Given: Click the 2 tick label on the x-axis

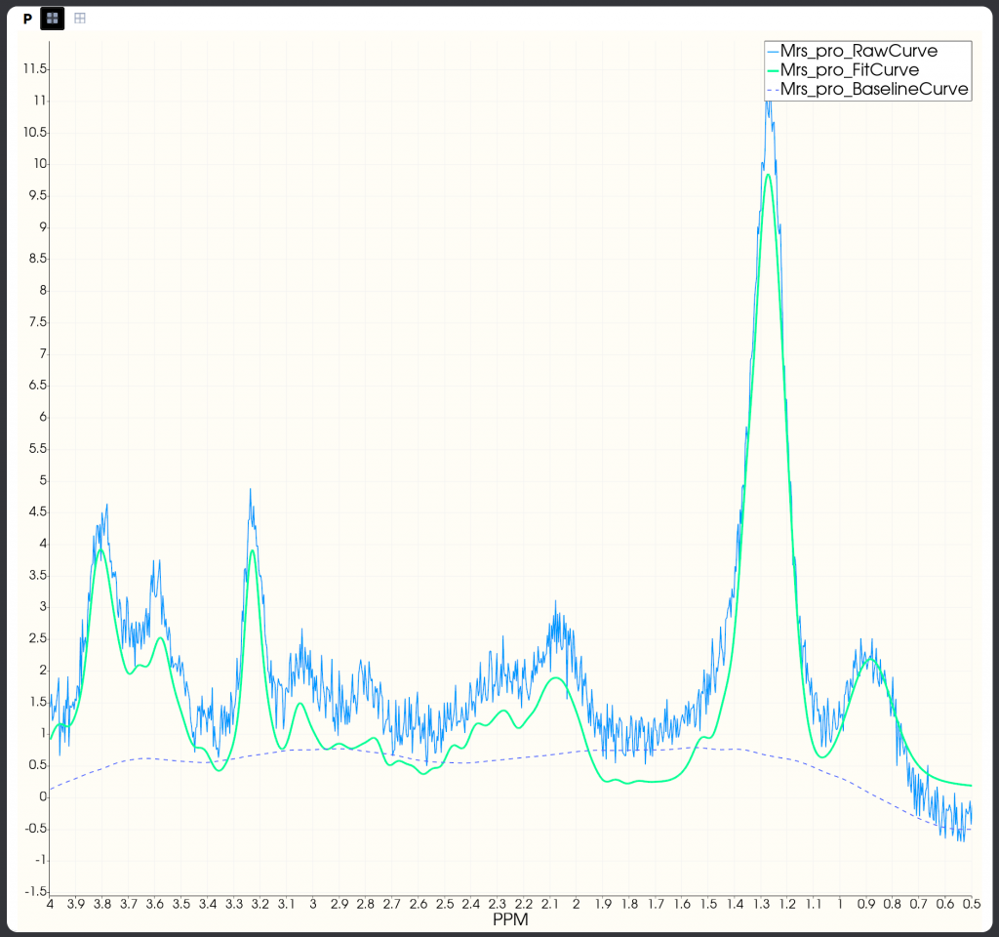Looking at the screenshot, I should click(577, 904).
